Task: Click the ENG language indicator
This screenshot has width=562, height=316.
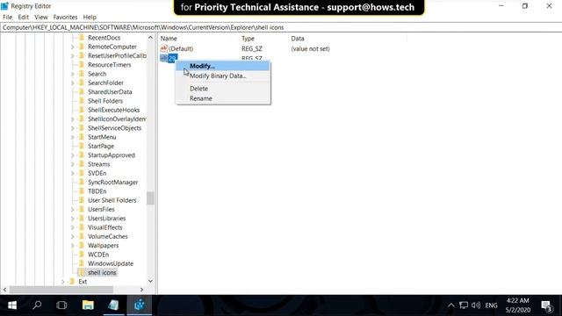Action: (x=491, y=305)
